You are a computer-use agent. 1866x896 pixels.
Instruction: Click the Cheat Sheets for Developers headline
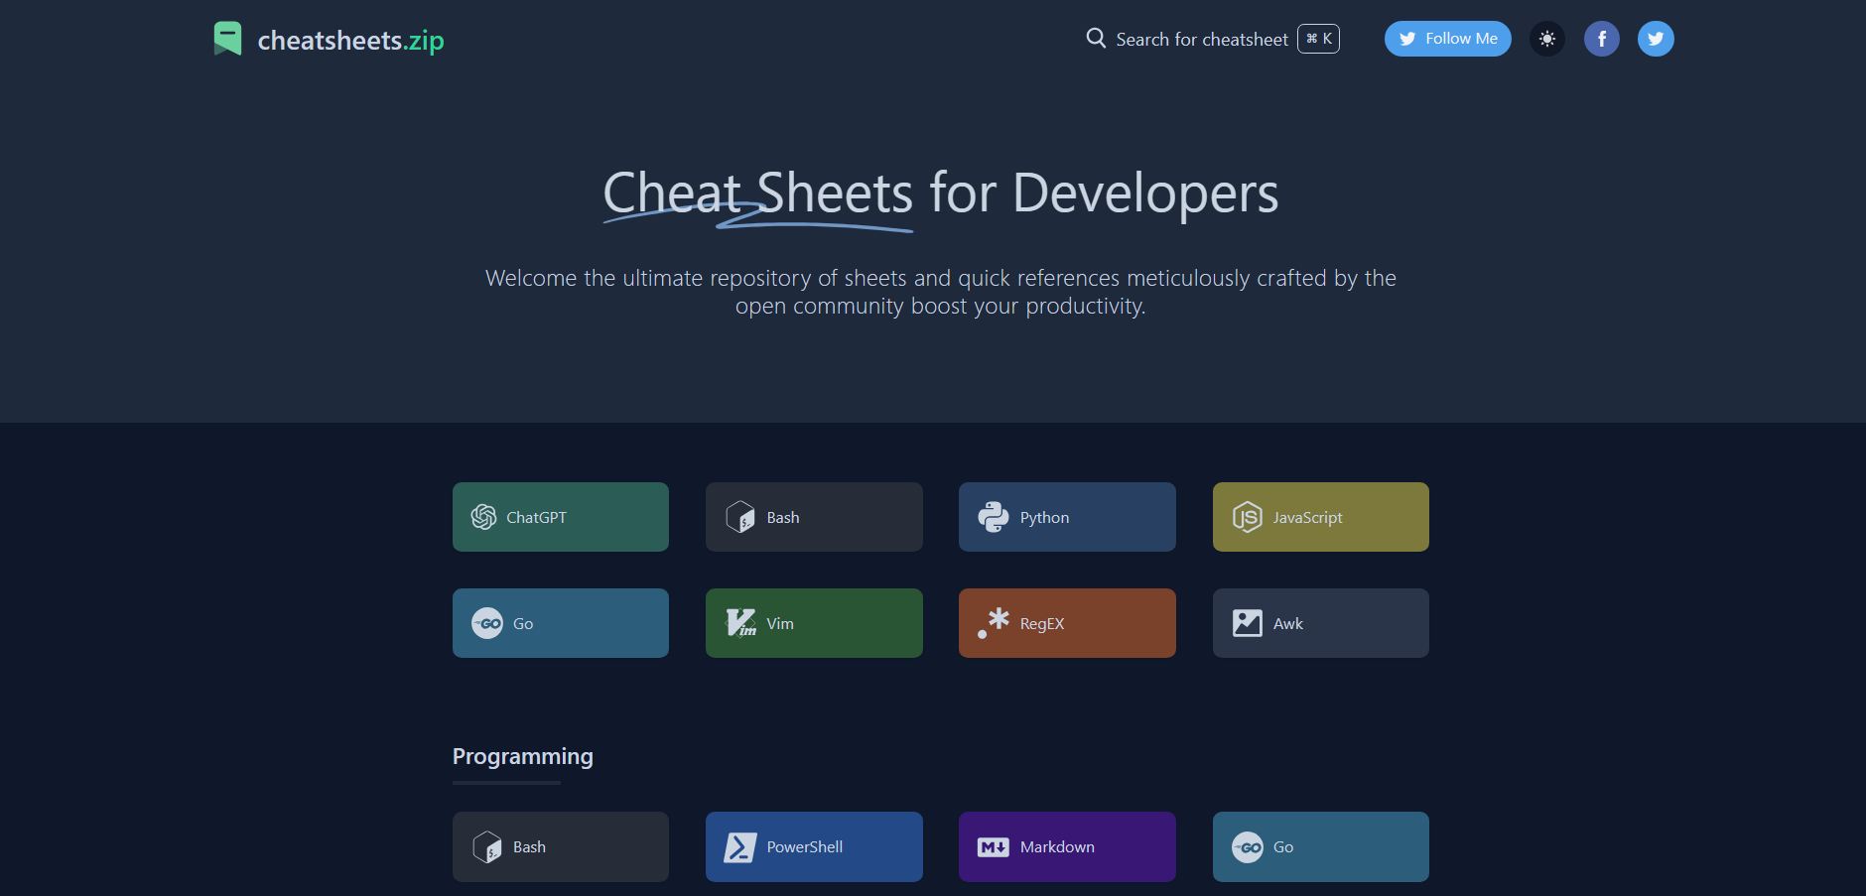941,193
